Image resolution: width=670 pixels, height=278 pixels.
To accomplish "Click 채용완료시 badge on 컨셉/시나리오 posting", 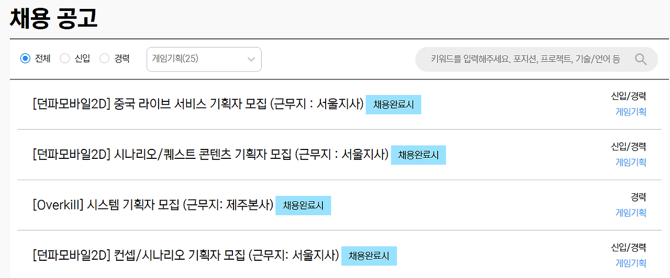I will (369, 256).
